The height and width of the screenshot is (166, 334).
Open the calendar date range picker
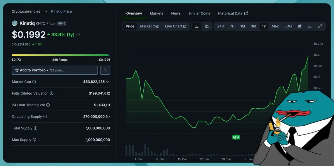click(x=300, y=26)
